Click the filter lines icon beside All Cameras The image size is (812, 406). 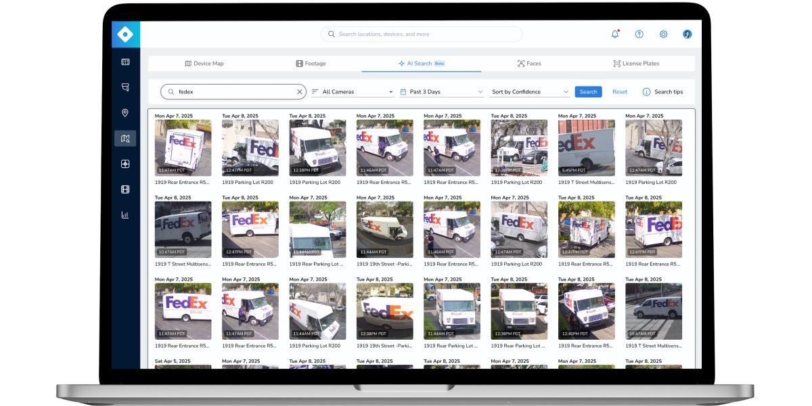315,92
